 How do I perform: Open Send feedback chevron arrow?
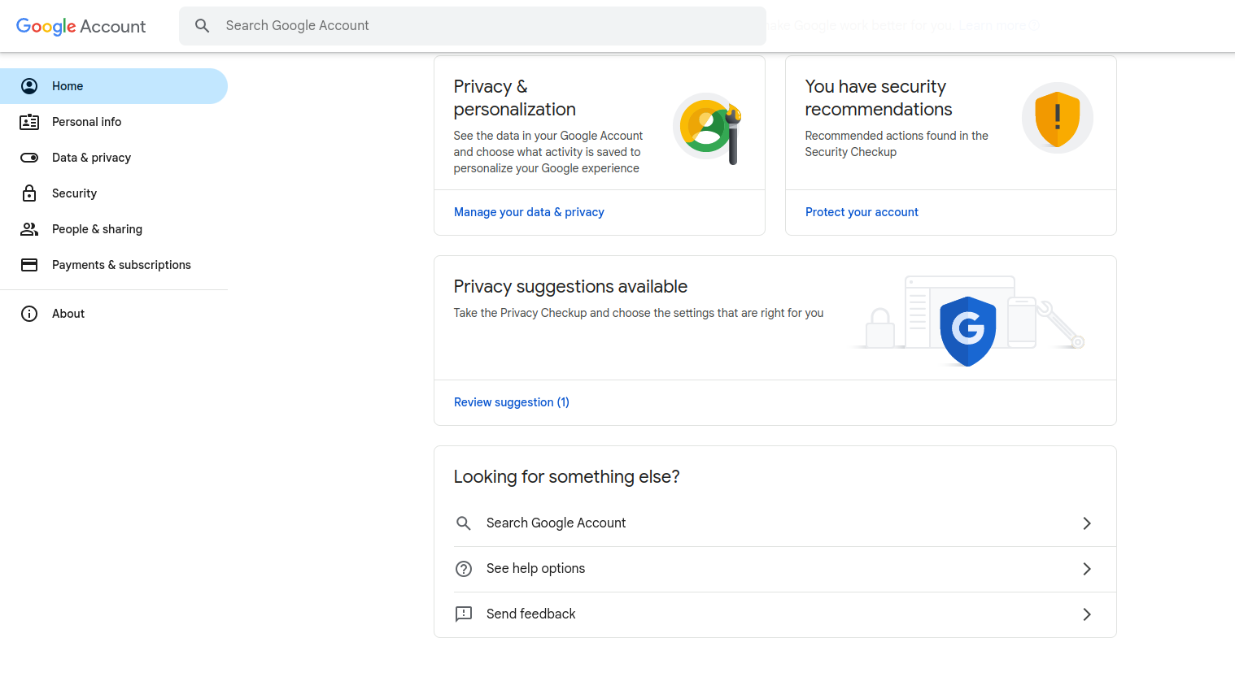coord(1086,614)
